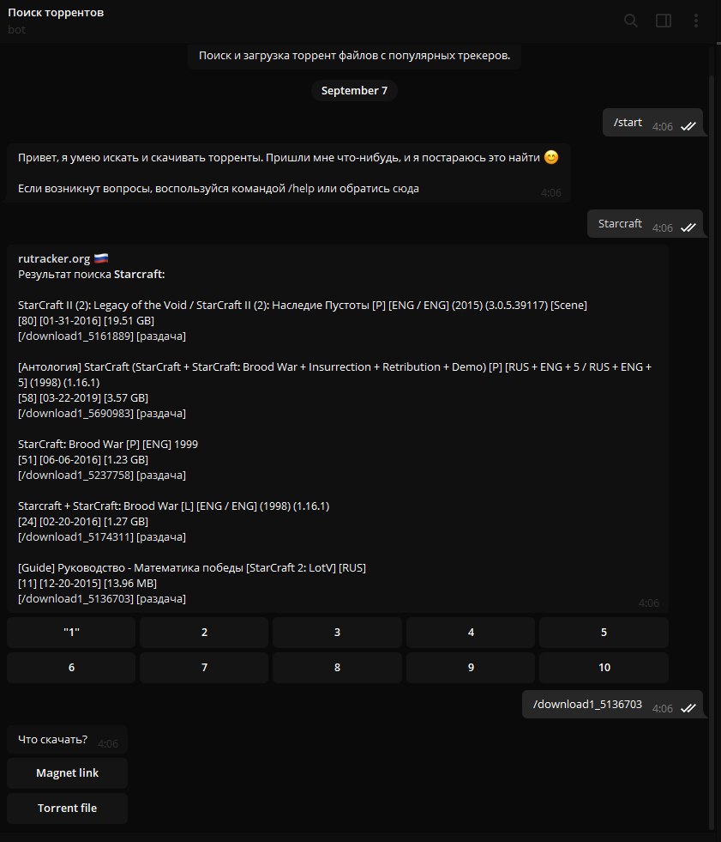
Task: Go to results page 2
Action: tap(204, 632)
